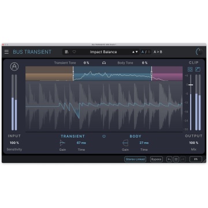Switch to state B
The height and width of the screenshot is (208, 208).
149,52
